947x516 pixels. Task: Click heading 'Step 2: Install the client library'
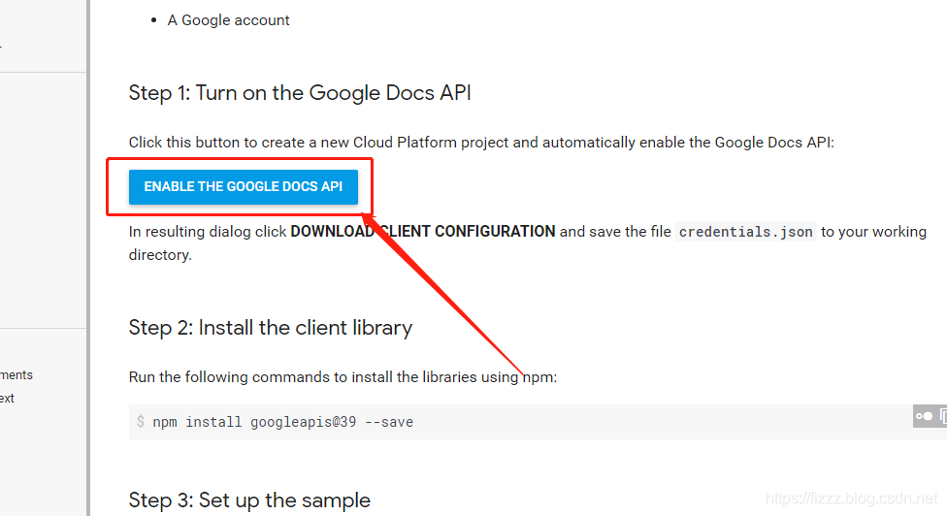coord(271,328)
